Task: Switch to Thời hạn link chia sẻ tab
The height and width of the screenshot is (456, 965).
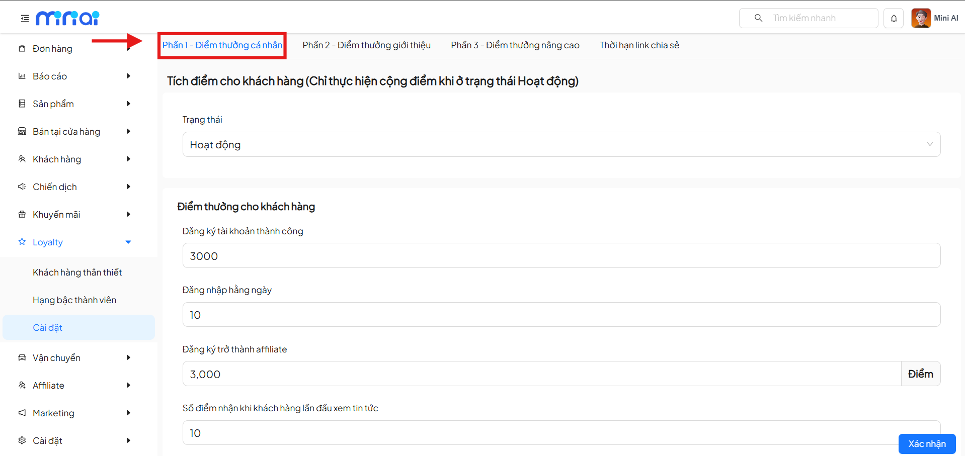Action: point(639,45)
